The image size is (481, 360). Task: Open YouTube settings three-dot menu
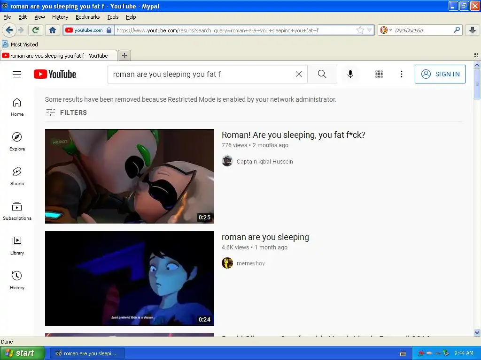click(x=401, y=74)
